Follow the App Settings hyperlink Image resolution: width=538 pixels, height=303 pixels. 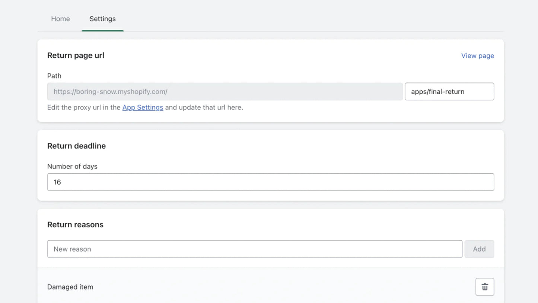coord(143,107)
